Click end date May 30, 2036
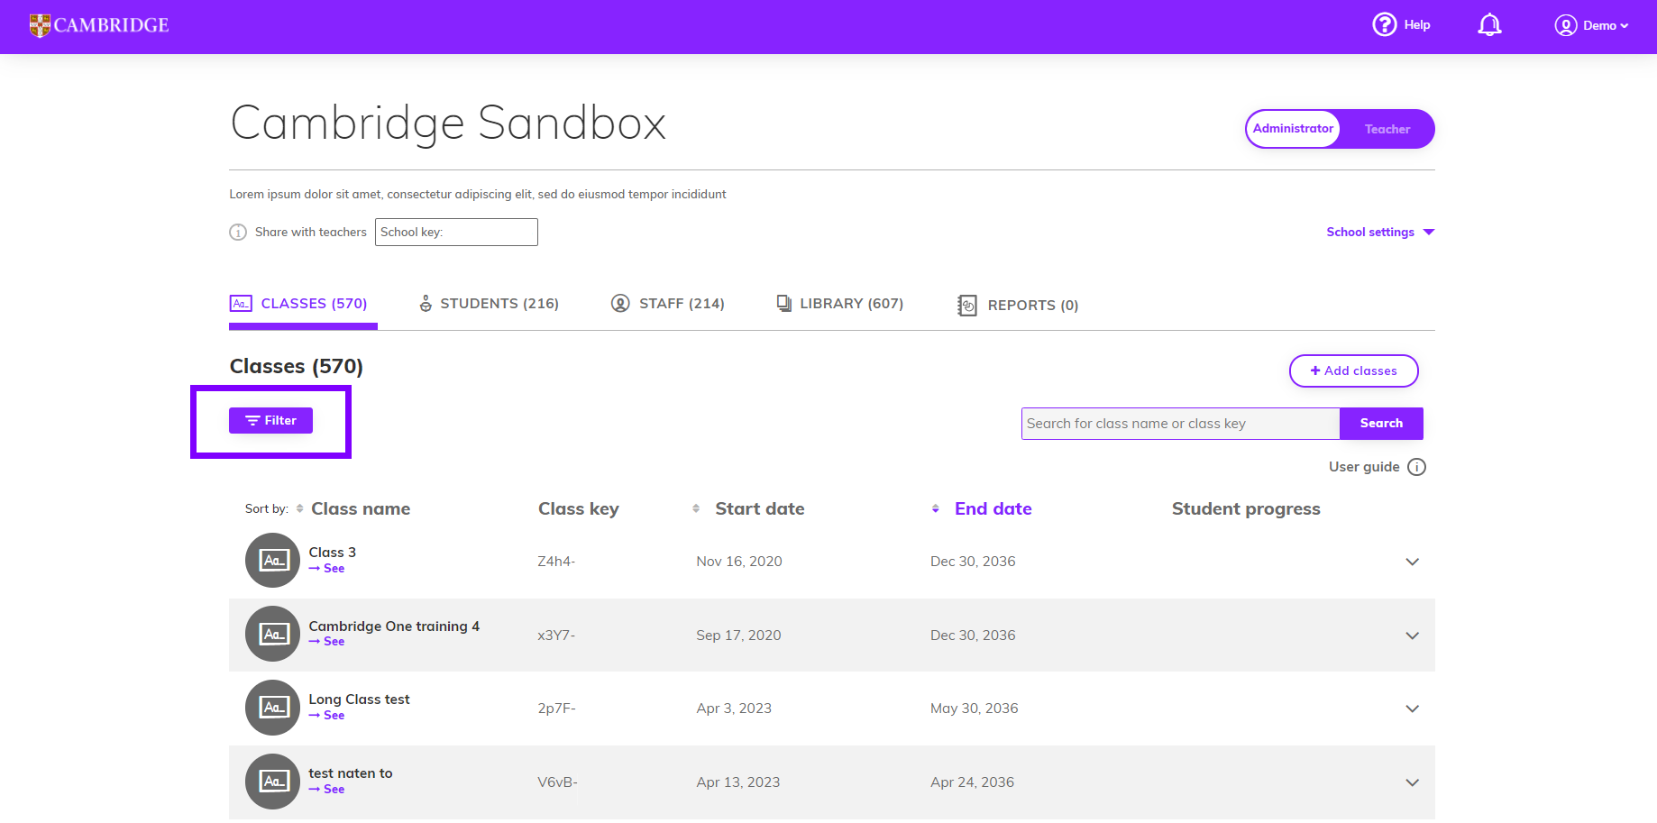This screenshot has width=1657, height=823. pyautogui.click(x=975, y=709)
